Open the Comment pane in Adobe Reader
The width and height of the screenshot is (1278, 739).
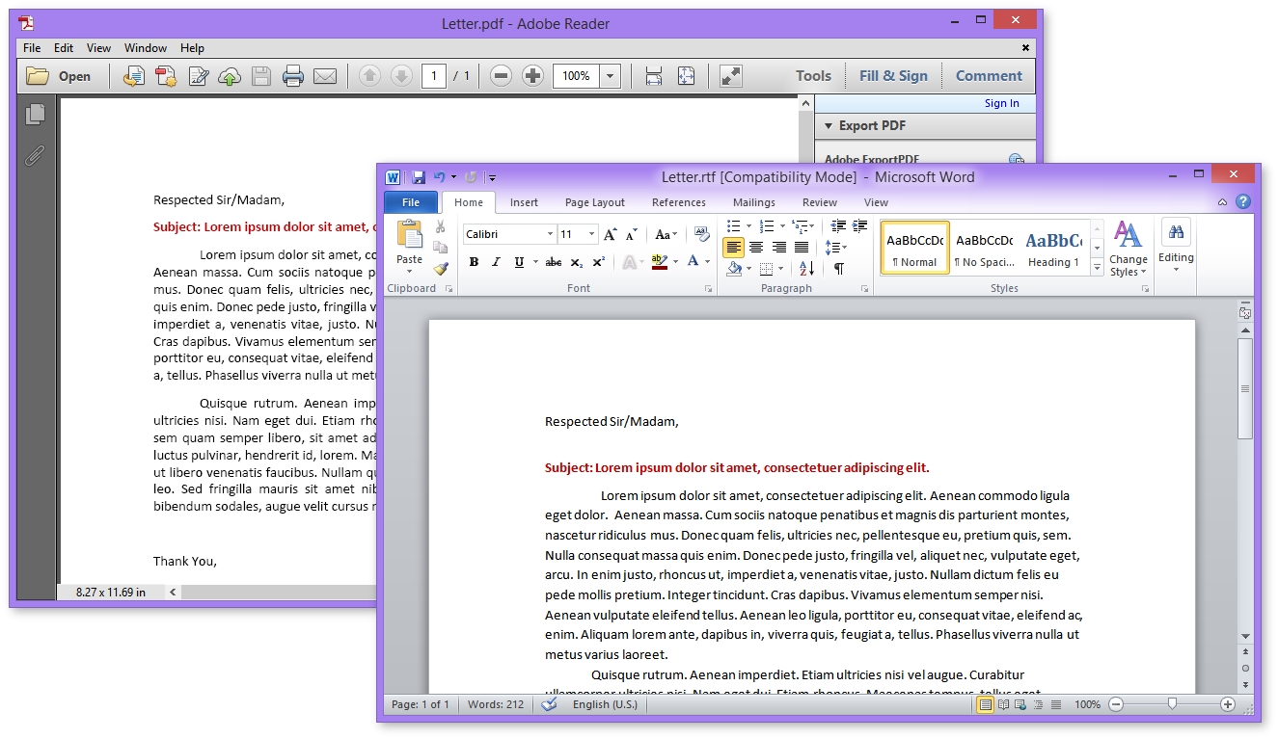click(x=989, y=76)
